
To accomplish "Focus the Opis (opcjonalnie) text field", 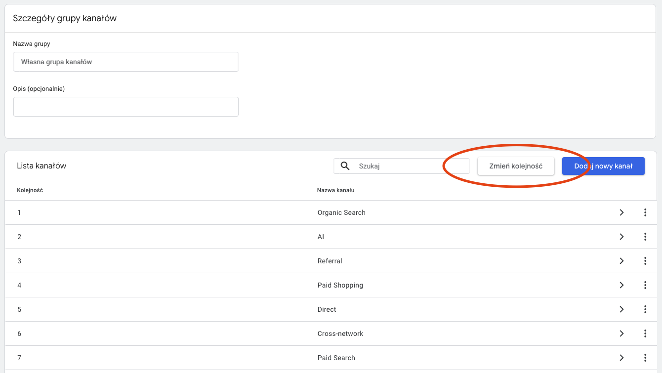I will [x=125, y=107].
